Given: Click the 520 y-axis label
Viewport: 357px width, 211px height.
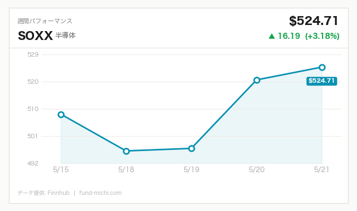Looking at the screenshot, I should tap(33, 82).
